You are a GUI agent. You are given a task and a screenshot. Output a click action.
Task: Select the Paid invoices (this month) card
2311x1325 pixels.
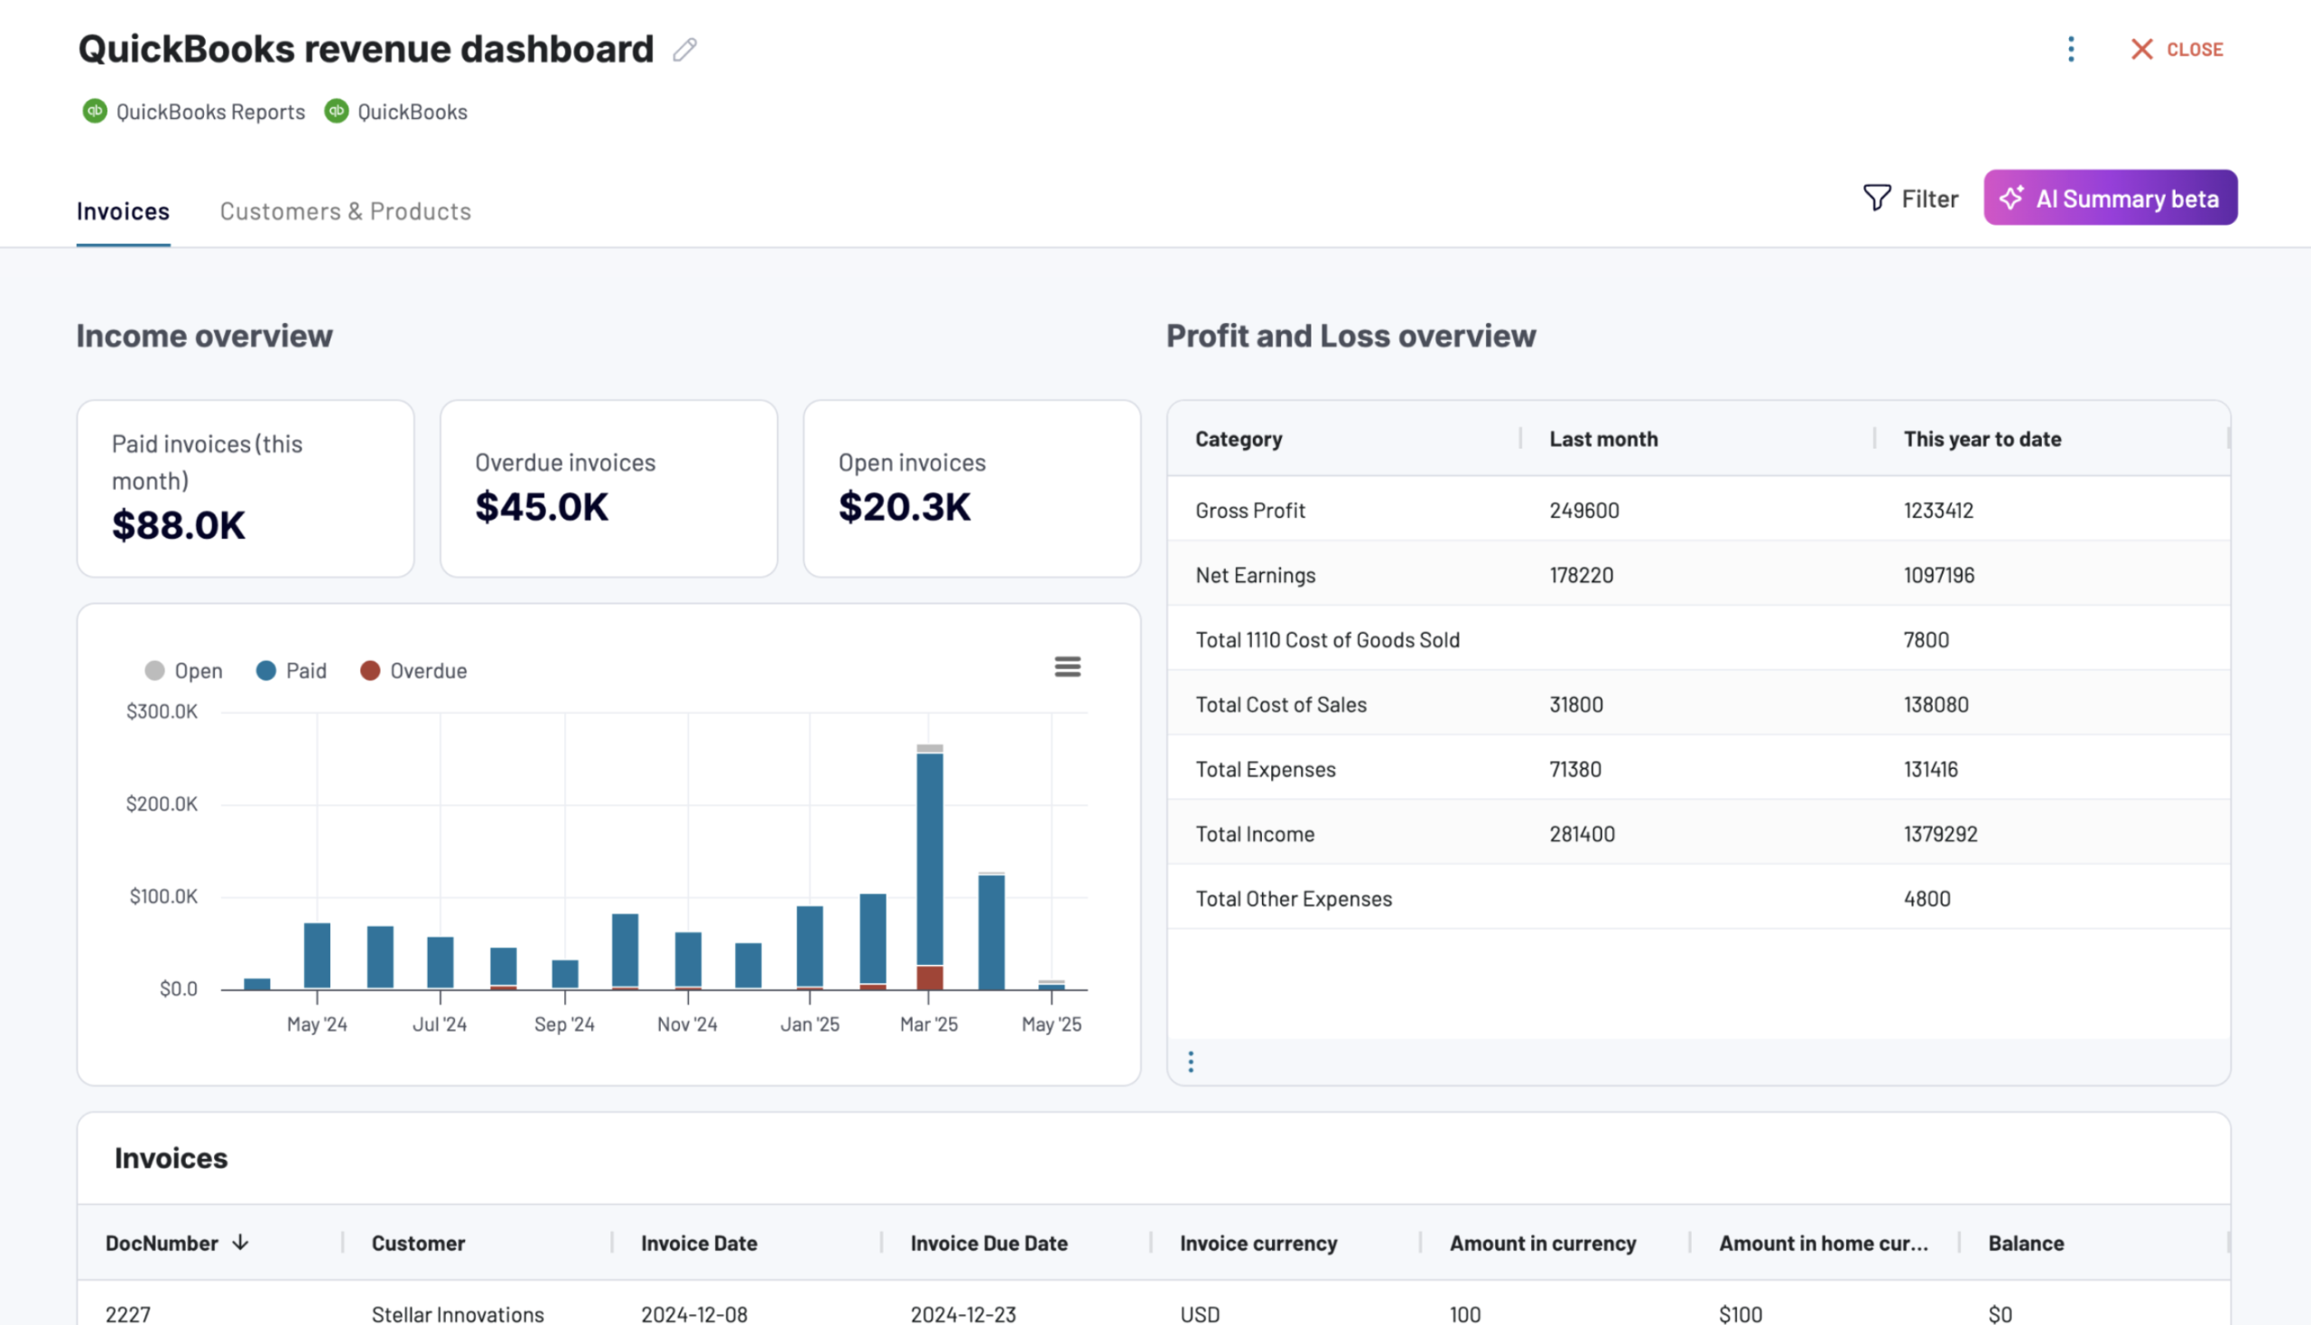pos(246,488)
